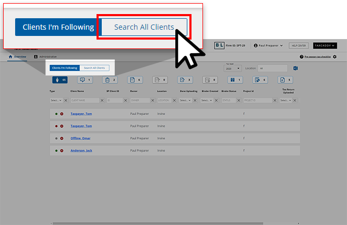Switch to the Overview tab

click(x=17, y=56)
